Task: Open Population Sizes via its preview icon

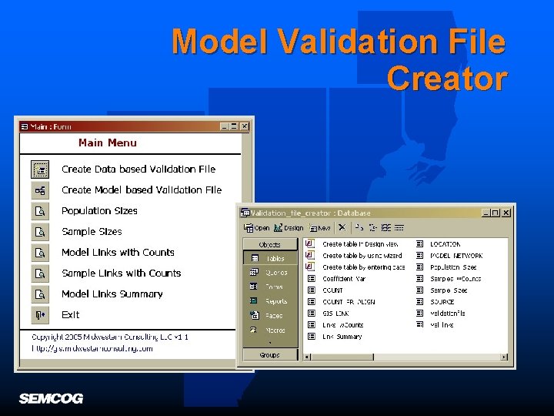Action: point(40,211)
